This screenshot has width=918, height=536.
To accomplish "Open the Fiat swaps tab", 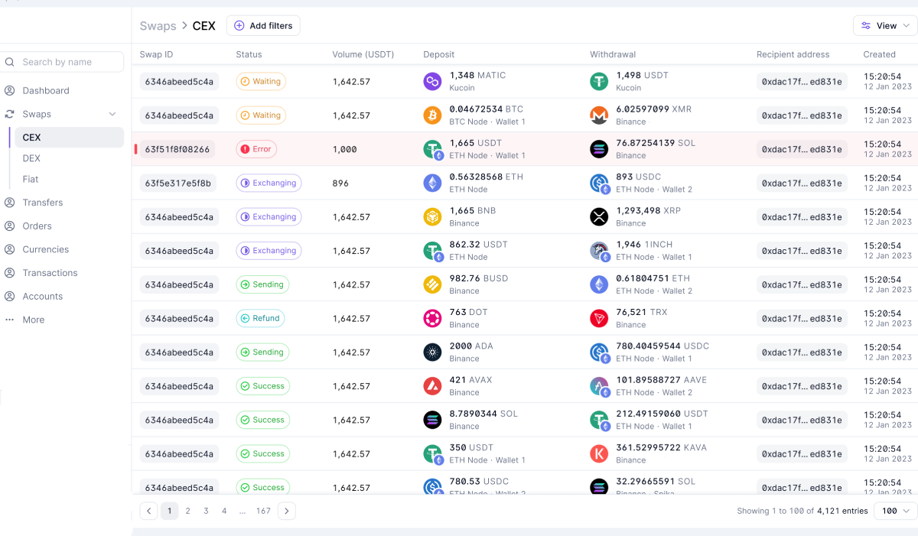I will click(31, 179).
